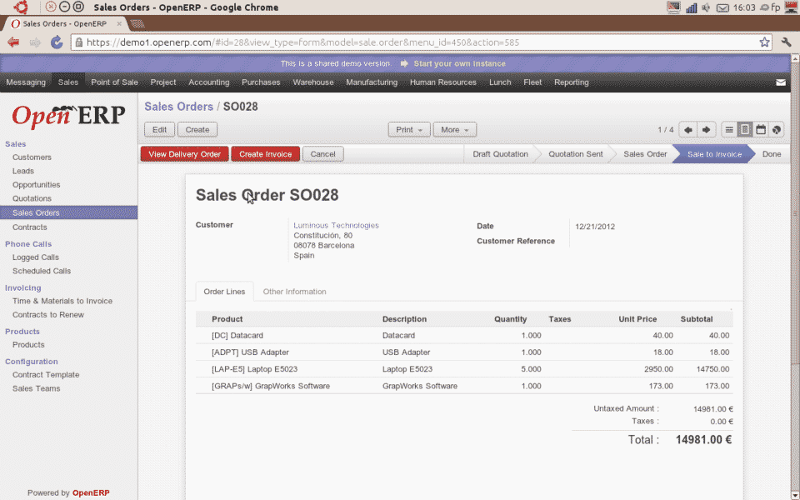Click the Edit button
The image size is (800, 500).
[x=160, y=130]
